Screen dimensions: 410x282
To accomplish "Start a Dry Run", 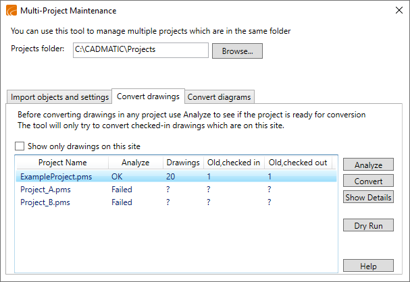I will (x=368, y=225).
